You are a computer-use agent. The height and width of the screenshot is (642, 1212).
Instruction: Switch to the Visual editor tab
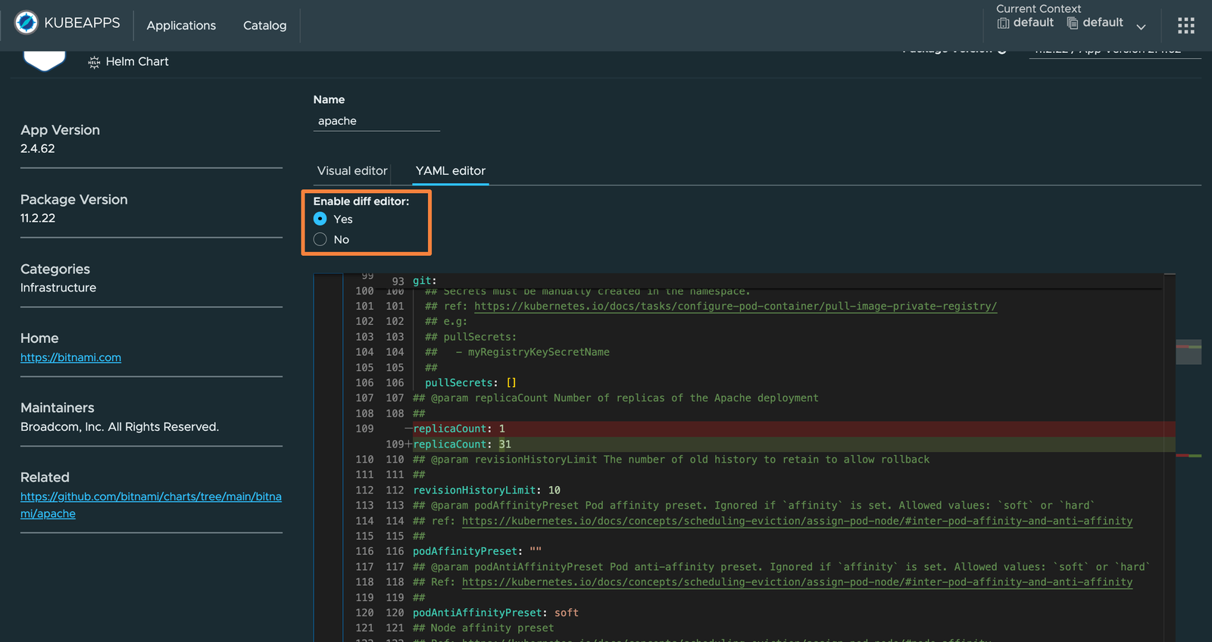pyautogui.click(x=352, y=171)
